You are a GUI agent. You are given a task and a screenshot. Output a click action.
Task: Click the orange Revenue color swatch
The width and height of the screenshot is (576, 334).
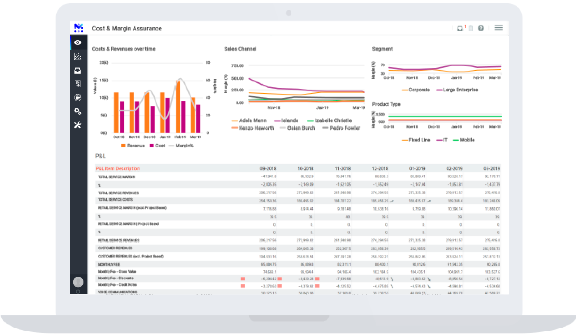click(x=123, y=145)
